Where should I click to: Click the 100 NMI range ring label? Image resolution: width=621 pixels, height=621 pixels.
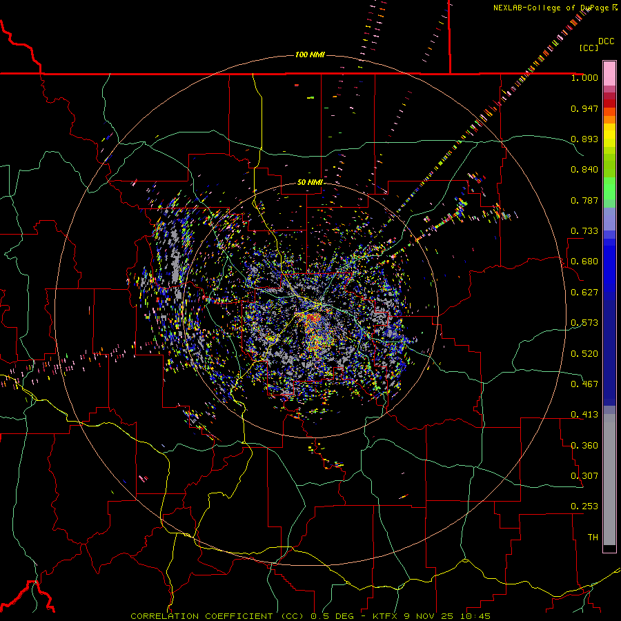(x=310, y=55)
